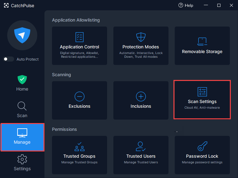This screenshot has height=178, width=238.
Task: Click the Home green shield icon
Action: (x=22, y=80)
